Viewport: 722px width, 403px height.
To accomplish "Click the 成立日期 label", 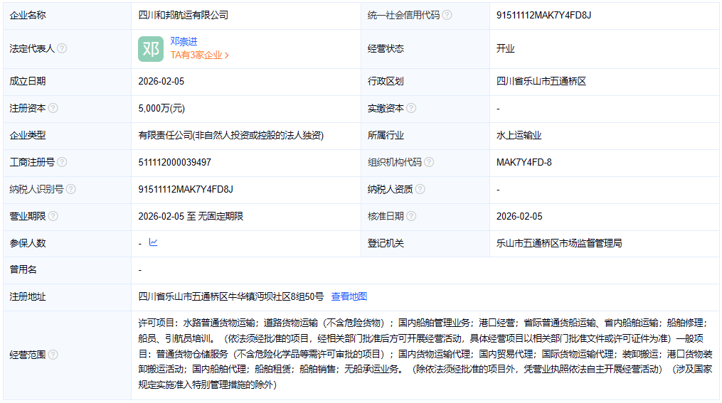I will [x=28, y=82].
